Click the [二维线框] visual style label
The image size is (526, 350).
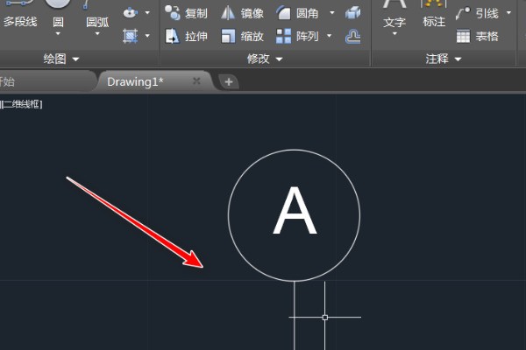tap(21, 104)
